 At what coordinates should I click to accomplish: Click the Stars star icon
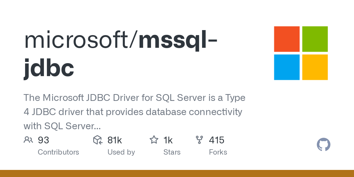pyautogui.click(x=154, y=140)
